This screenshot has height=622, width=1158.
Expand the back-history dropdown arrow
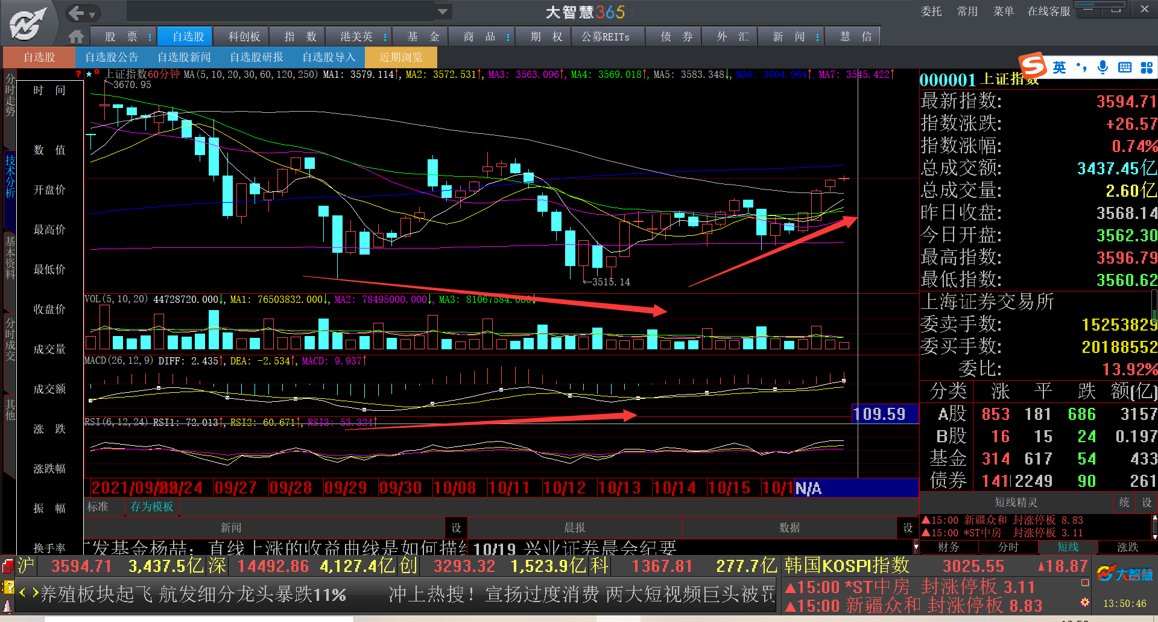click(92, 14)
